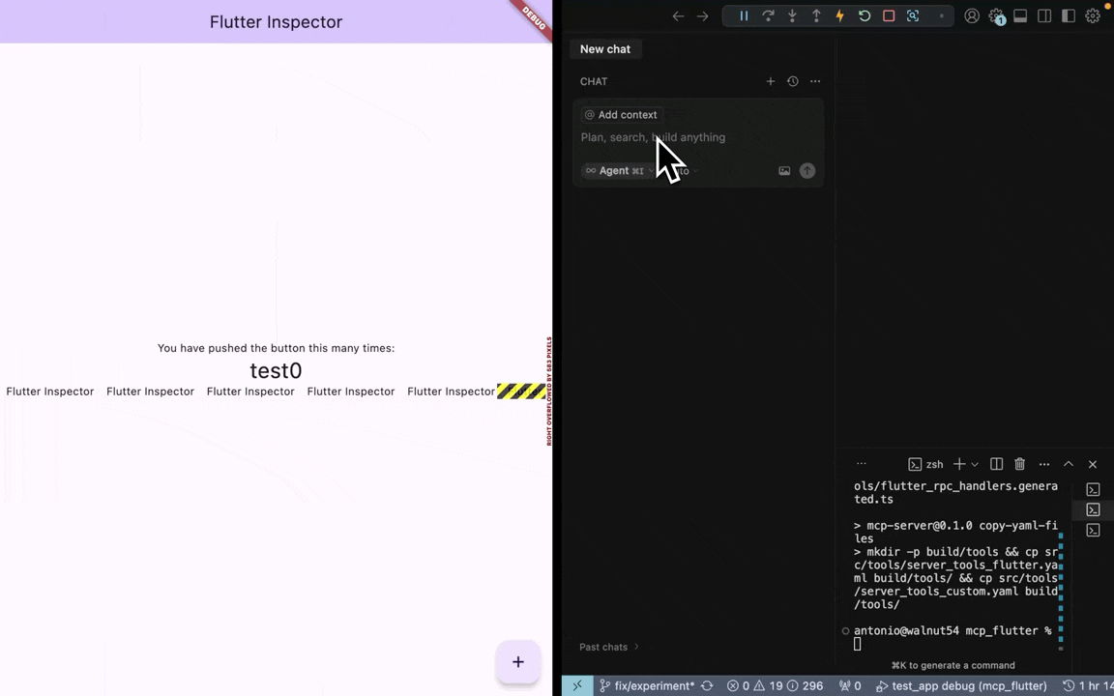Click the Step Over debug icon
1114x696 pixels.
point(768,15)
